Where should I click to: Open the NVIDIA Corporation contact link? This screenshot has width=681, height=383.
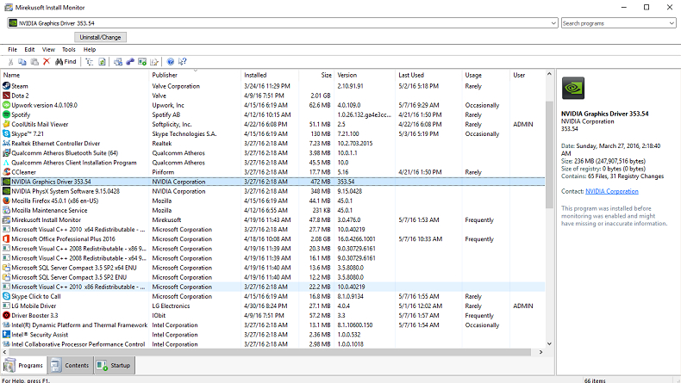(611, 191)
